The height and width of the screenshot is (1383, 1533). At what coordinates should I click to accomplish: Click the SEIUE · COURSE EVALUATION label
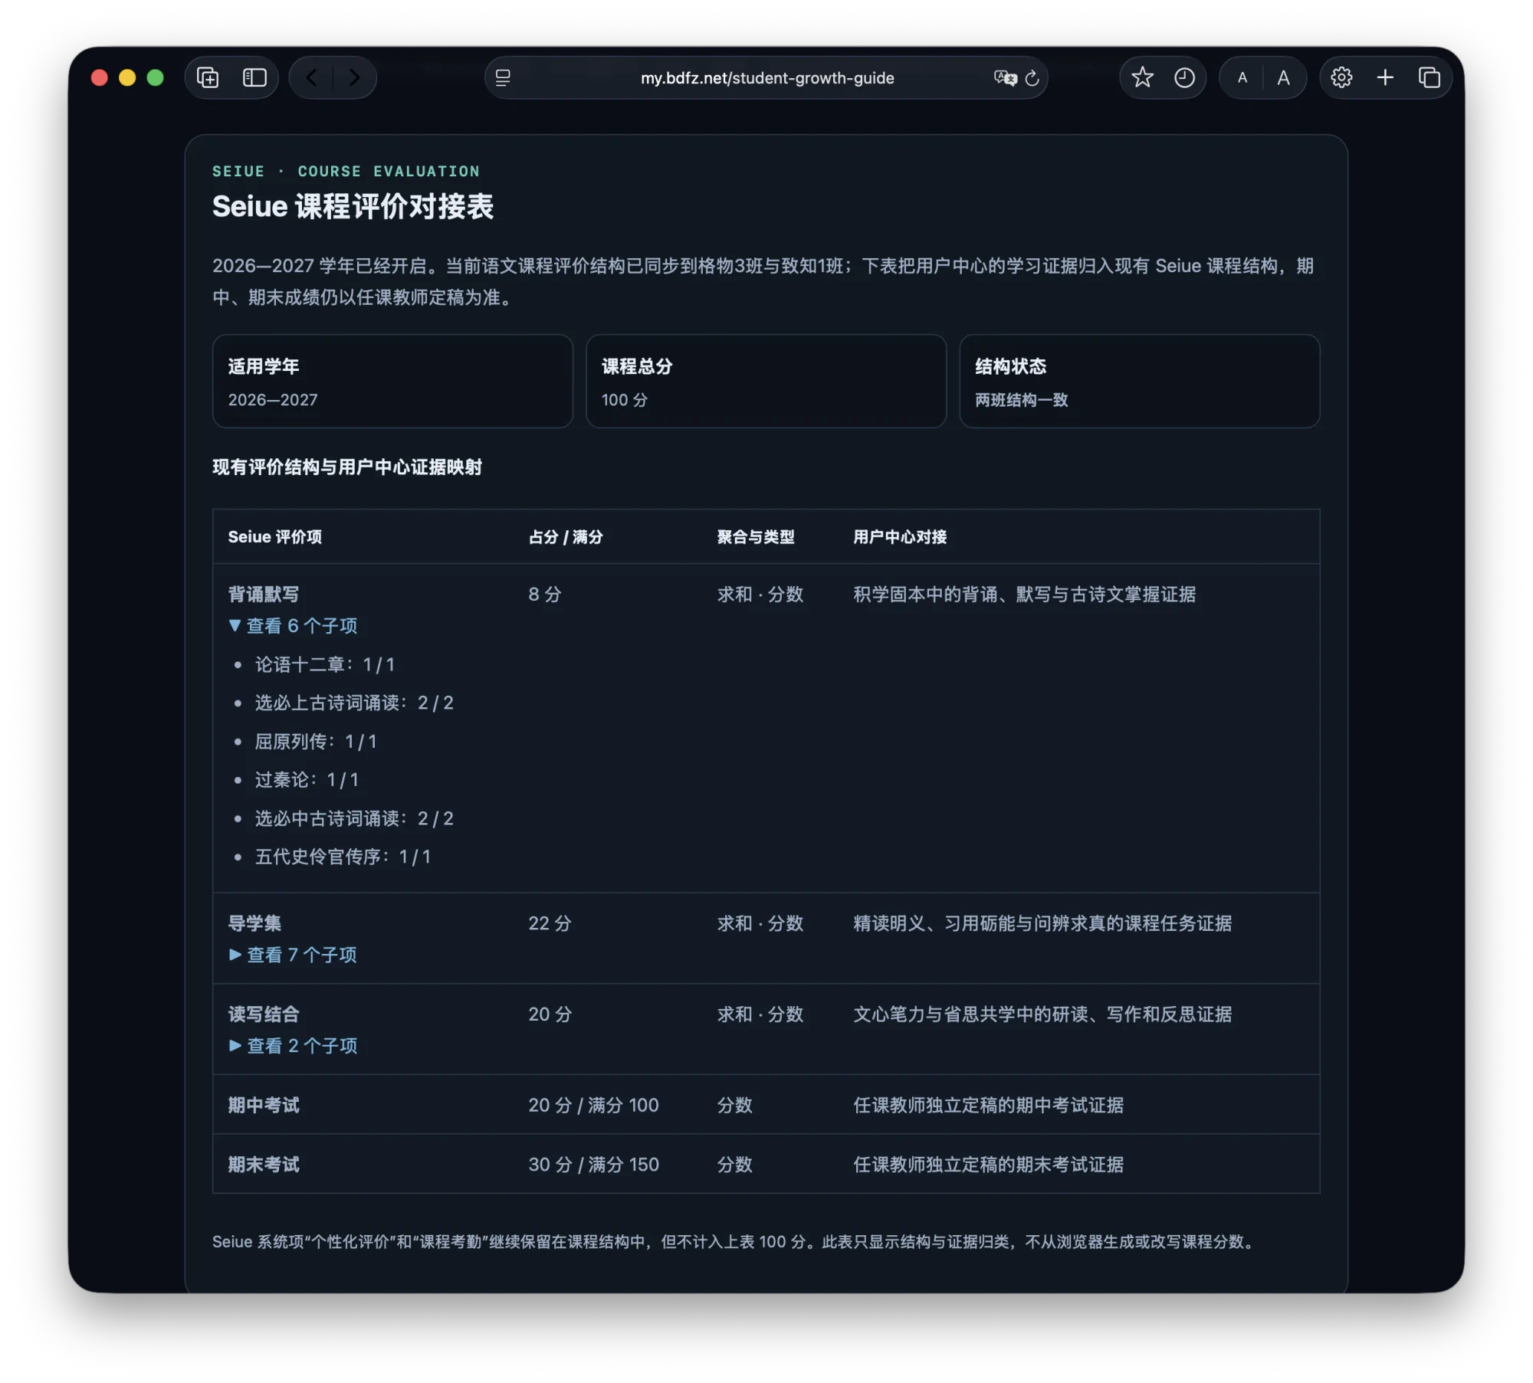pyautogui.click(x=346, y=171)
